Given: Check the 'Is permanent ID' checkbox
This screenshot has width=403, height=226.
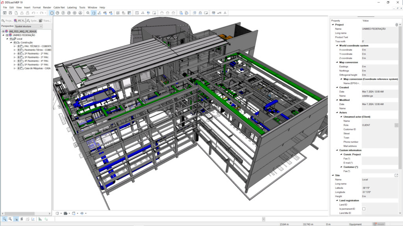Looking at the screenshot, I should click(364, 209).
